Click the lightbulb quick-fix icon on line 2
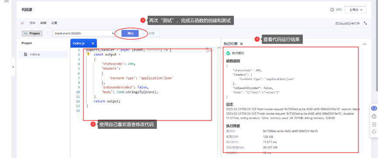 point(88,54)
